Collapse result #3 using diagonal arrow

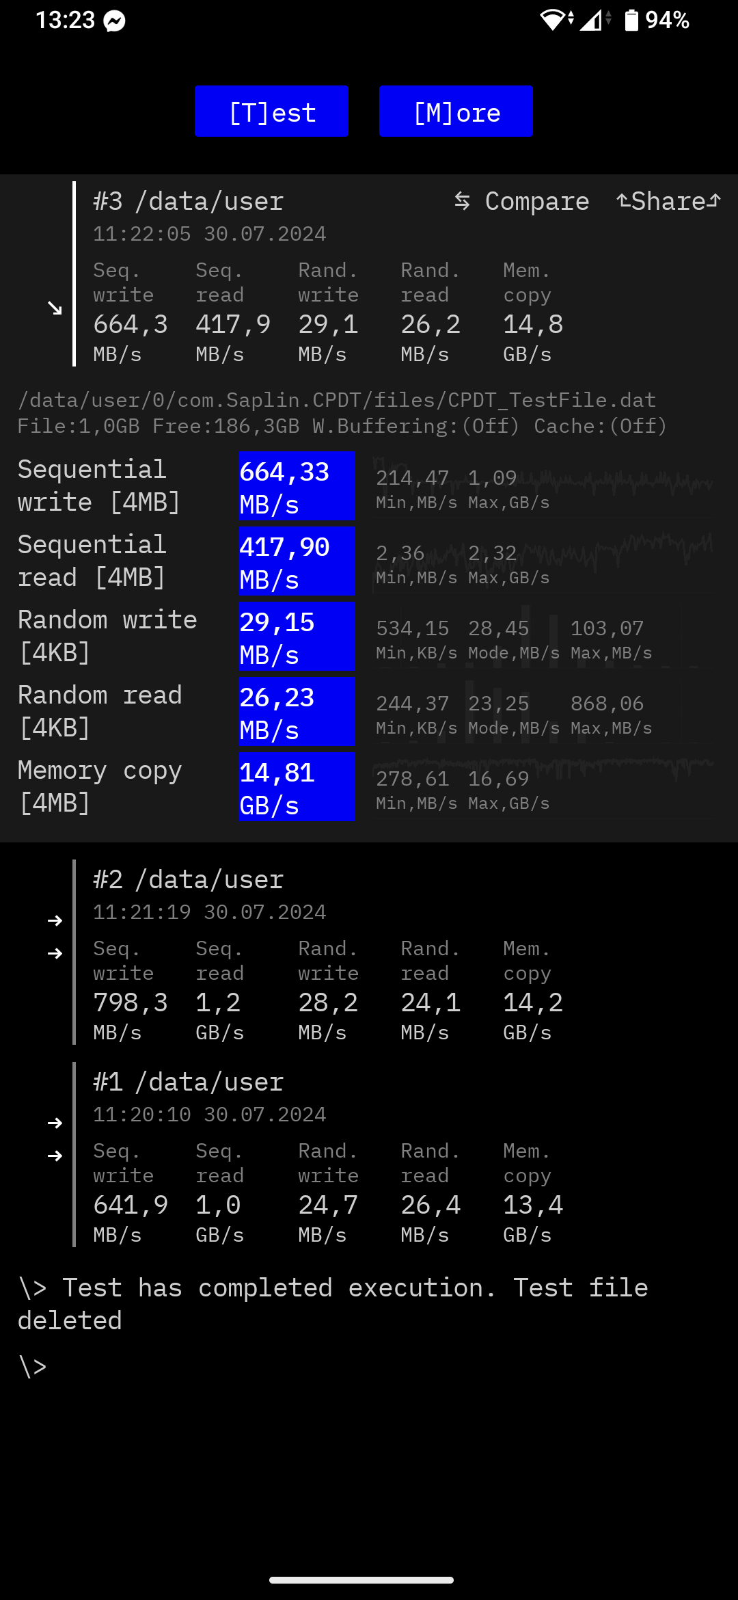[x=55, y=308]
